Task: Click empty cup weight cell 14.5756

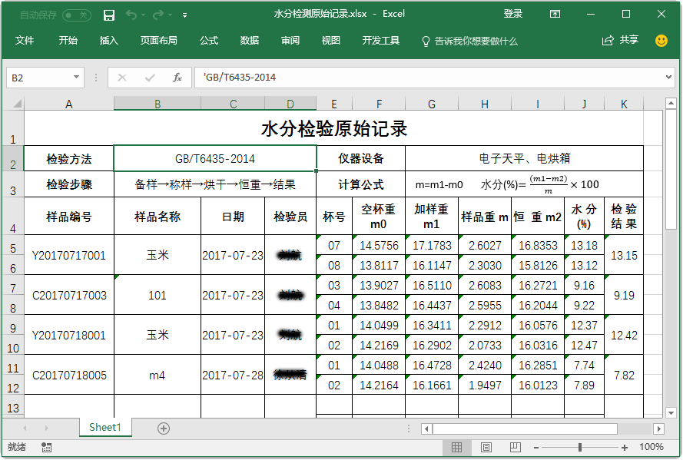Action: pos(379,246)
